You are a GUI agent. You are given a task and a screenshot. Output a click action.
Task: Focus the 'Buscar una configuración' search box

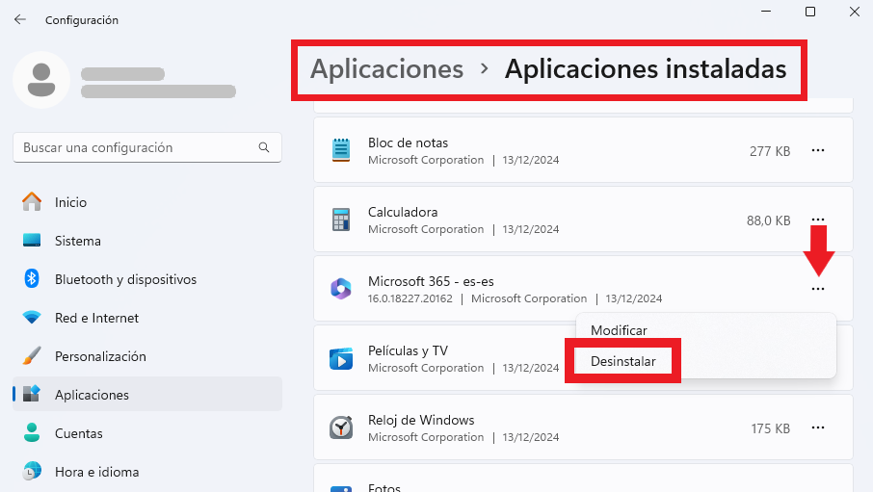[147, 147]
